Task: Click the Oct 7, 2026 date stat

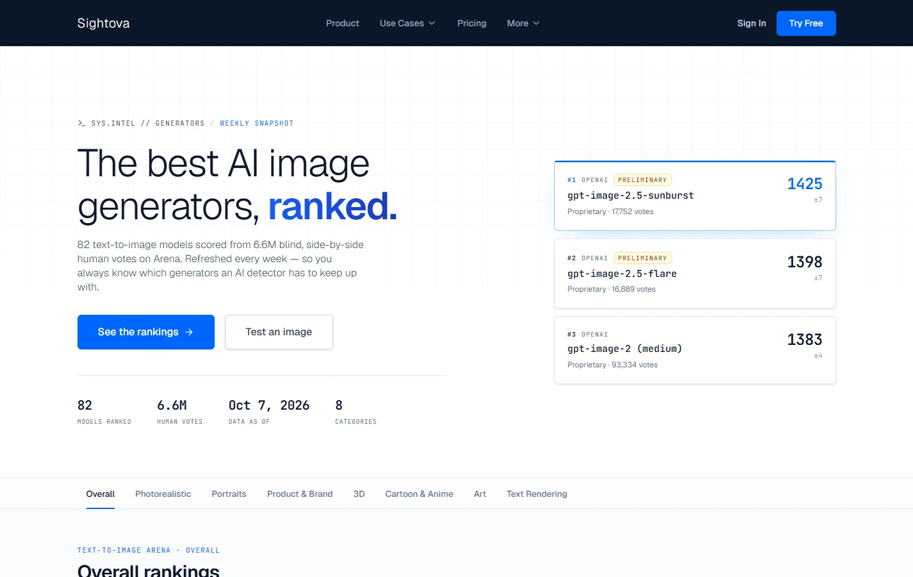Action: [x=269, y=412]
